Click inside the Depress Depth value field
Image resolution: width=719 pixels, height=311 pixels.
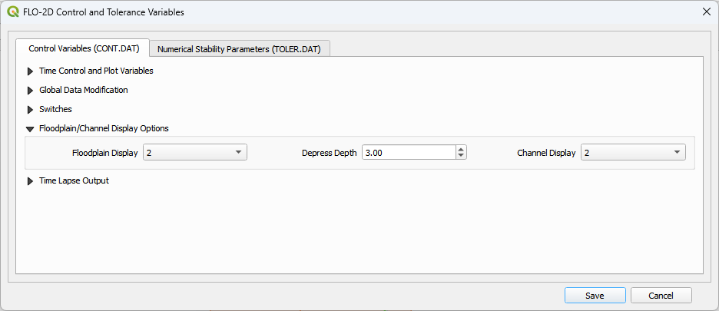(407, 153)
